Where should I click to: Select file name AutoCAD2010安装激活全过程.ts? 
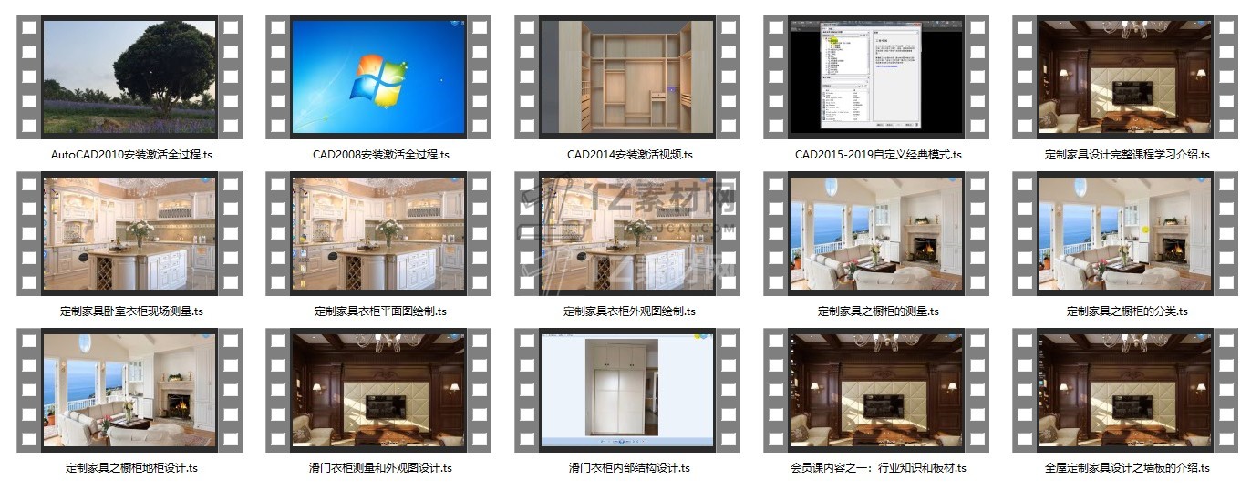click(x=131, y=155)
